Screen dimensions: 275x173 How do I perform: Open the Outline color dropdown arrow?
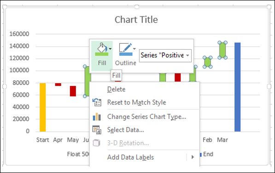click(135, 49)
